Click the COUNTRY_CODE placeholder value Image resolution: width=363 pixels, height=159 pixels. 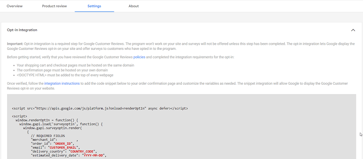82,151
